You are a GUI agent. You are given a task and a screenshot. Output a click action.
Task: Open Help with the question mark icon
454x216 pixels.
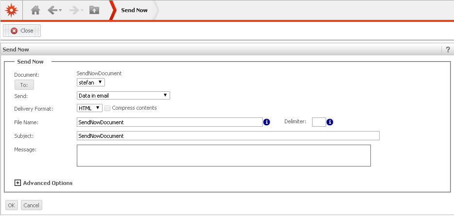[x=448, y=50]
